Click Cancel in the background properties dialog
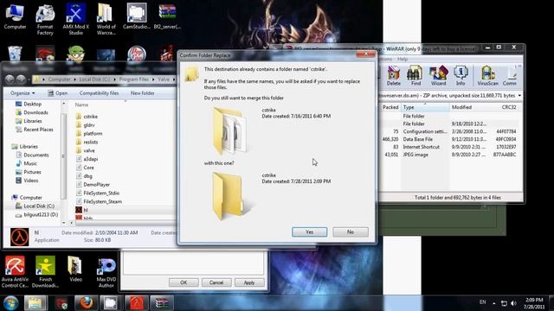 [x=216, y=282]
